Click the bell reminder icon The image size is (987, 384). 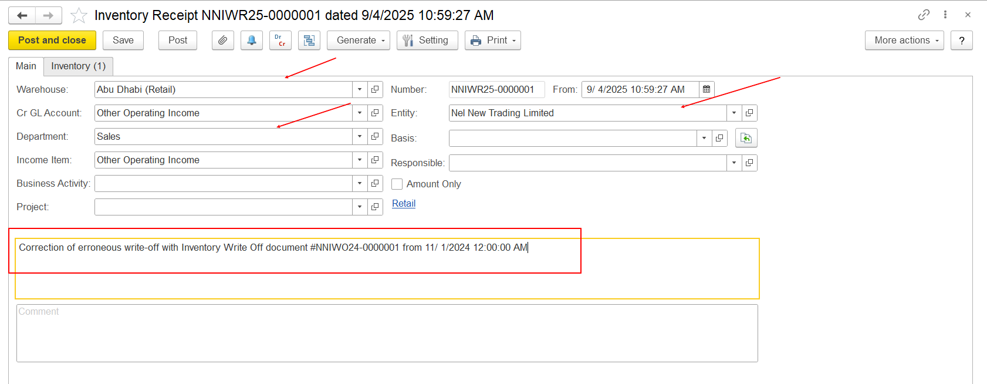(x=251, y=41)
